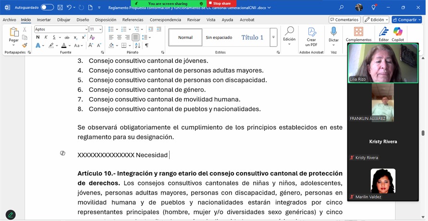The height and width of the screenshot is (221, 428).
Task: Click the Compartir button
Action: pyautogui.click(x=407, y=20)
